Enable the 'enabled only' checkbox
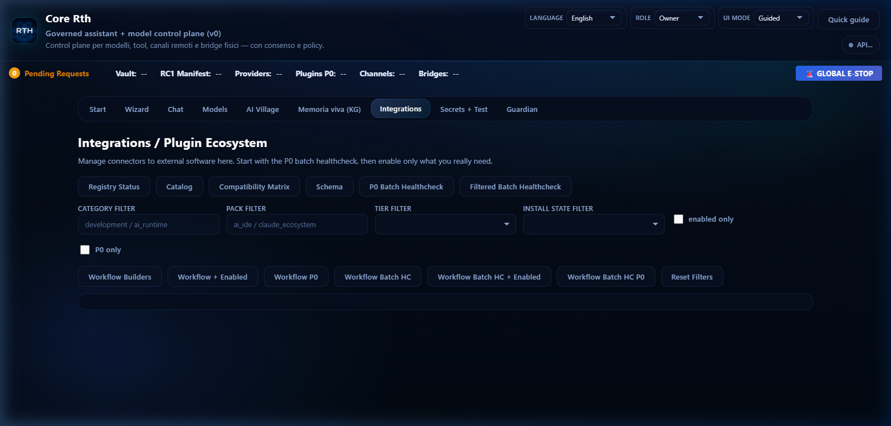 pos(678,219)
